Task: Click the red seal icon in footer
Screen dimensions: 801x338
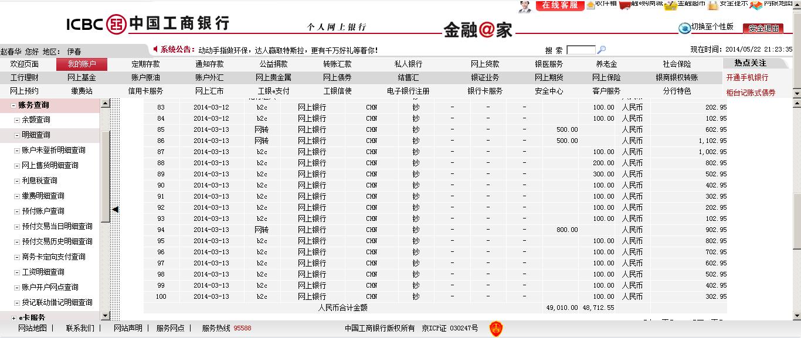Action: pyautogui.click(x=496, y=329)
